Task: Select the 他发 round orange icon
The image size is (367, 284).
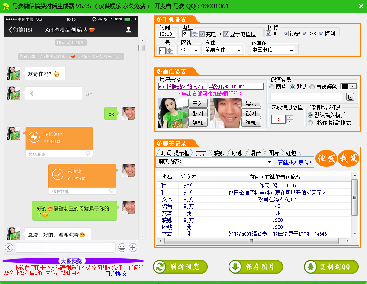Action: (327, 159)
